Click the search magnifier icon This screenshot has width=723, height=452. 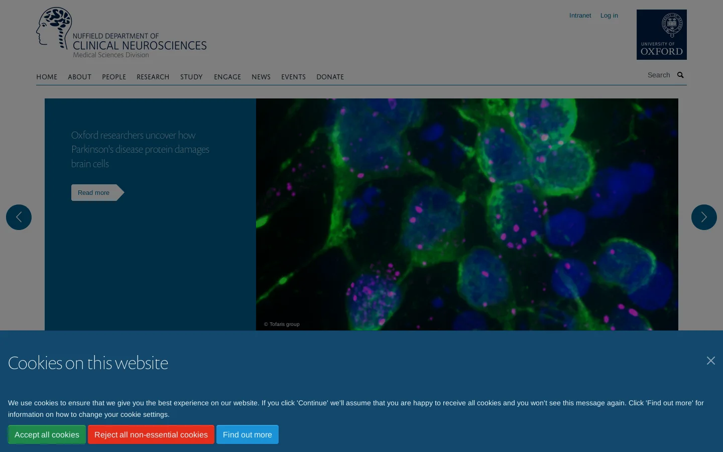pos(680,75)
